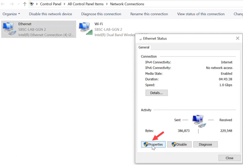The height and width of the screenshot is (165, 243).
Task: Click SBSC-LAB-GGN 2 under Ethernet
Action: [x=32, y=29]
